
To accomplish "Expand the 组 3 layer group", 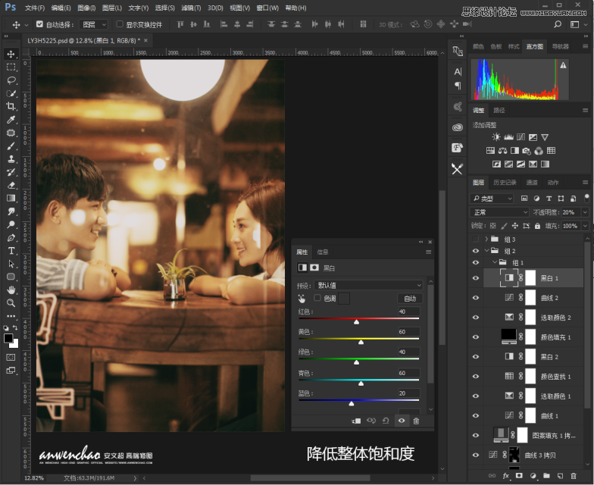I will click(x=486, y=239).
